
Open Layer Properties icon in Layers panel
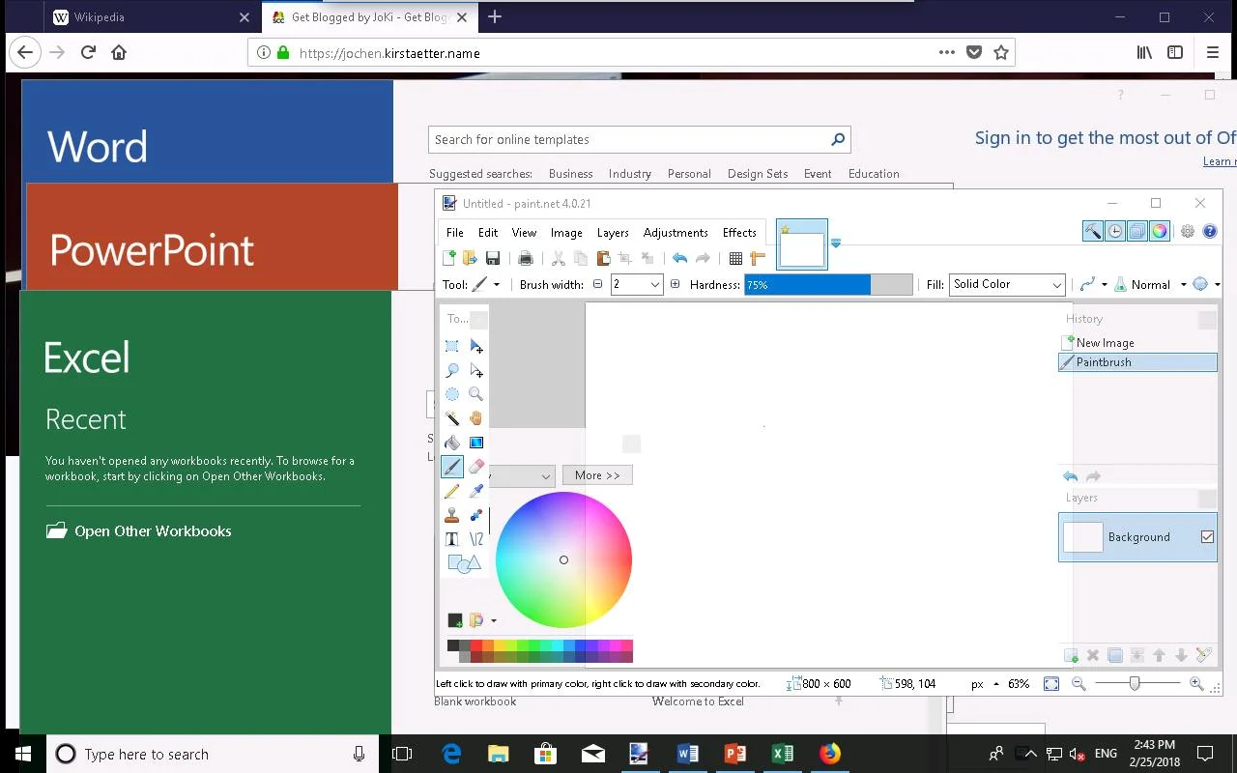(x=1204, y=655)
